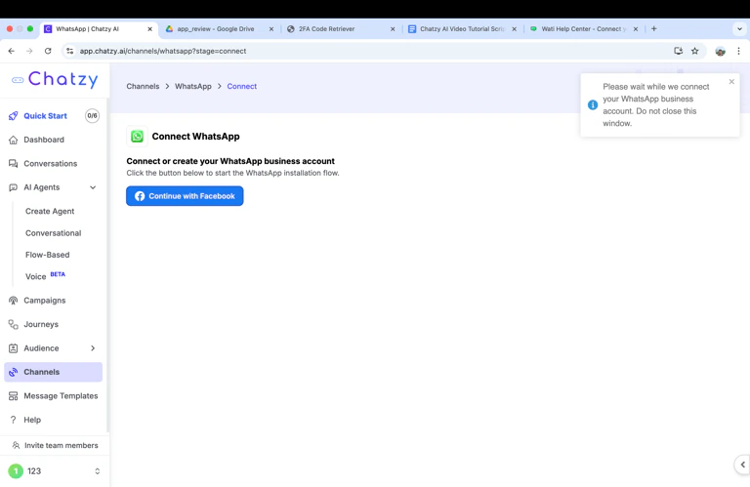The image size is (750, 487).
Task: Open Flow-Based agents item
Action: coord(47,255)
